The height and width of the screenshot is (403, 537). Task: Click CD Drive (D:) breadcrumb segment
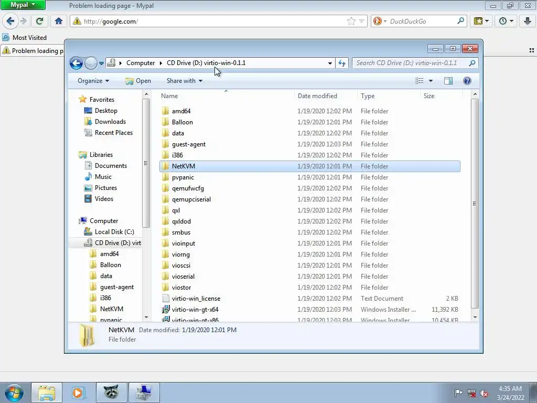click(x=206, y=63)
